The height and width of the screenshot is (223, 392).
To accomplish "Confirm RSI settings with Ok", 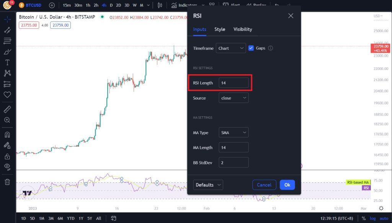I will [287, 185].
